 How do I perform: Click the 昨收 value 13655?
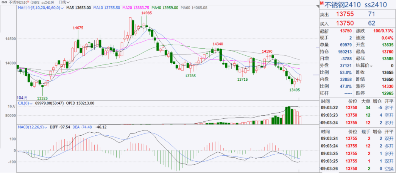tap(388, 73)
